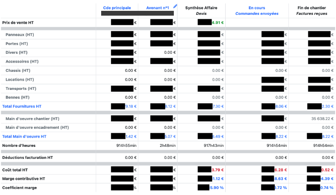Click the Commandes envoyées subheading
336x195 pixels.
click(x=257, y=14)
